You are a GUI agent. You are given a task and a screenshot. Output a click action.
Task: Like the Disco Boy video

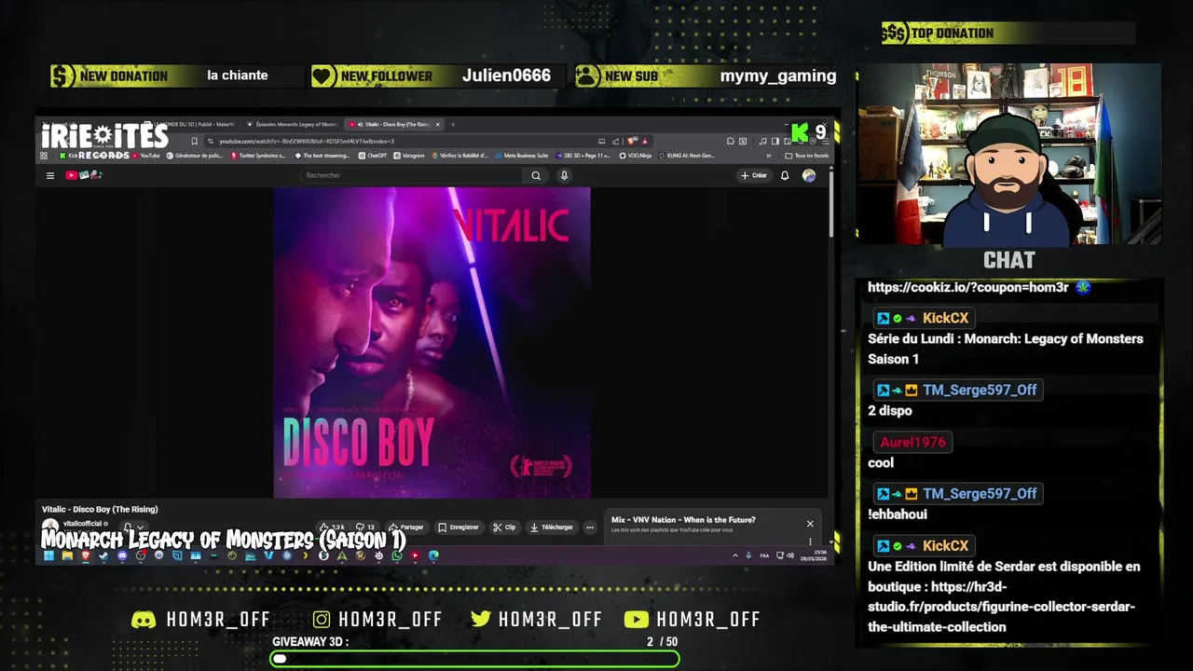pyautogui.click(x=332, y=527)
